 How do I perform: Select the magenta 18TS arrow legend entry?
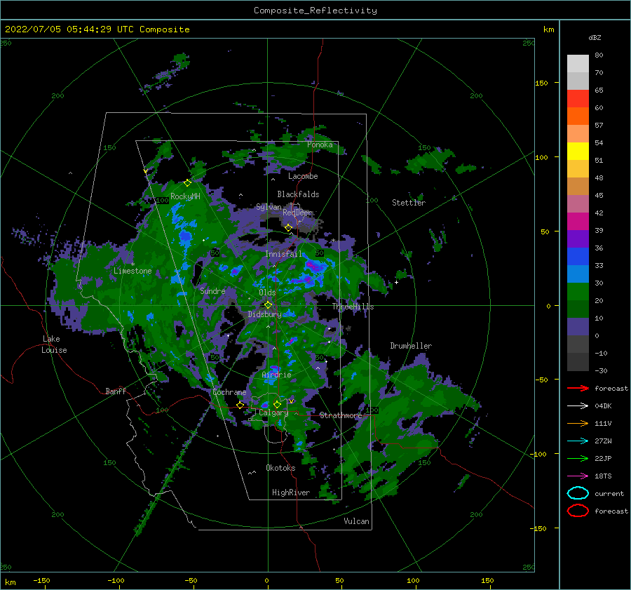coord(578,476)
